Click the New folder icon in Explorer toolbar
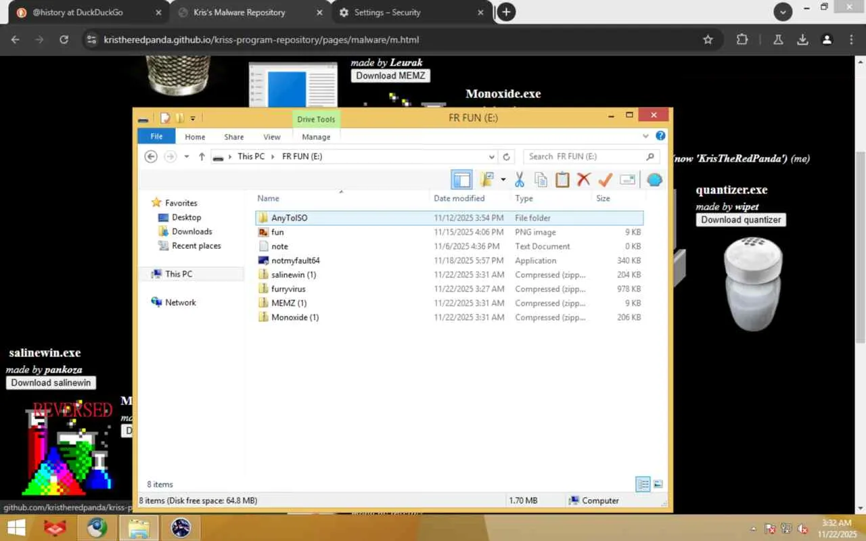 click(486, 179)
